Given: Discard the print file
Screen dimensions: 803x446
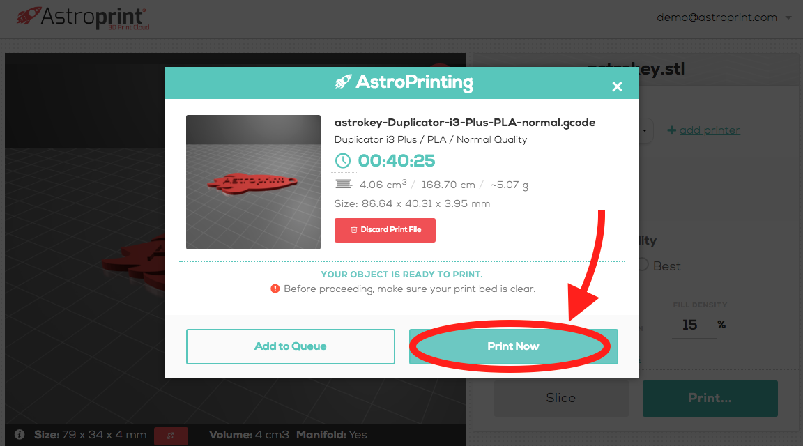Looking at the screenshot, I should (x=385, y=230).
